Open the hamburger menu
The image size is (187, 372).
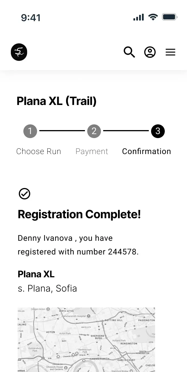[170, 52]
